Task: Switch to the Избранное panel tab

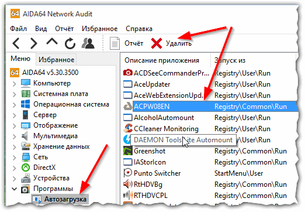Action: click(x=56, y=60)
